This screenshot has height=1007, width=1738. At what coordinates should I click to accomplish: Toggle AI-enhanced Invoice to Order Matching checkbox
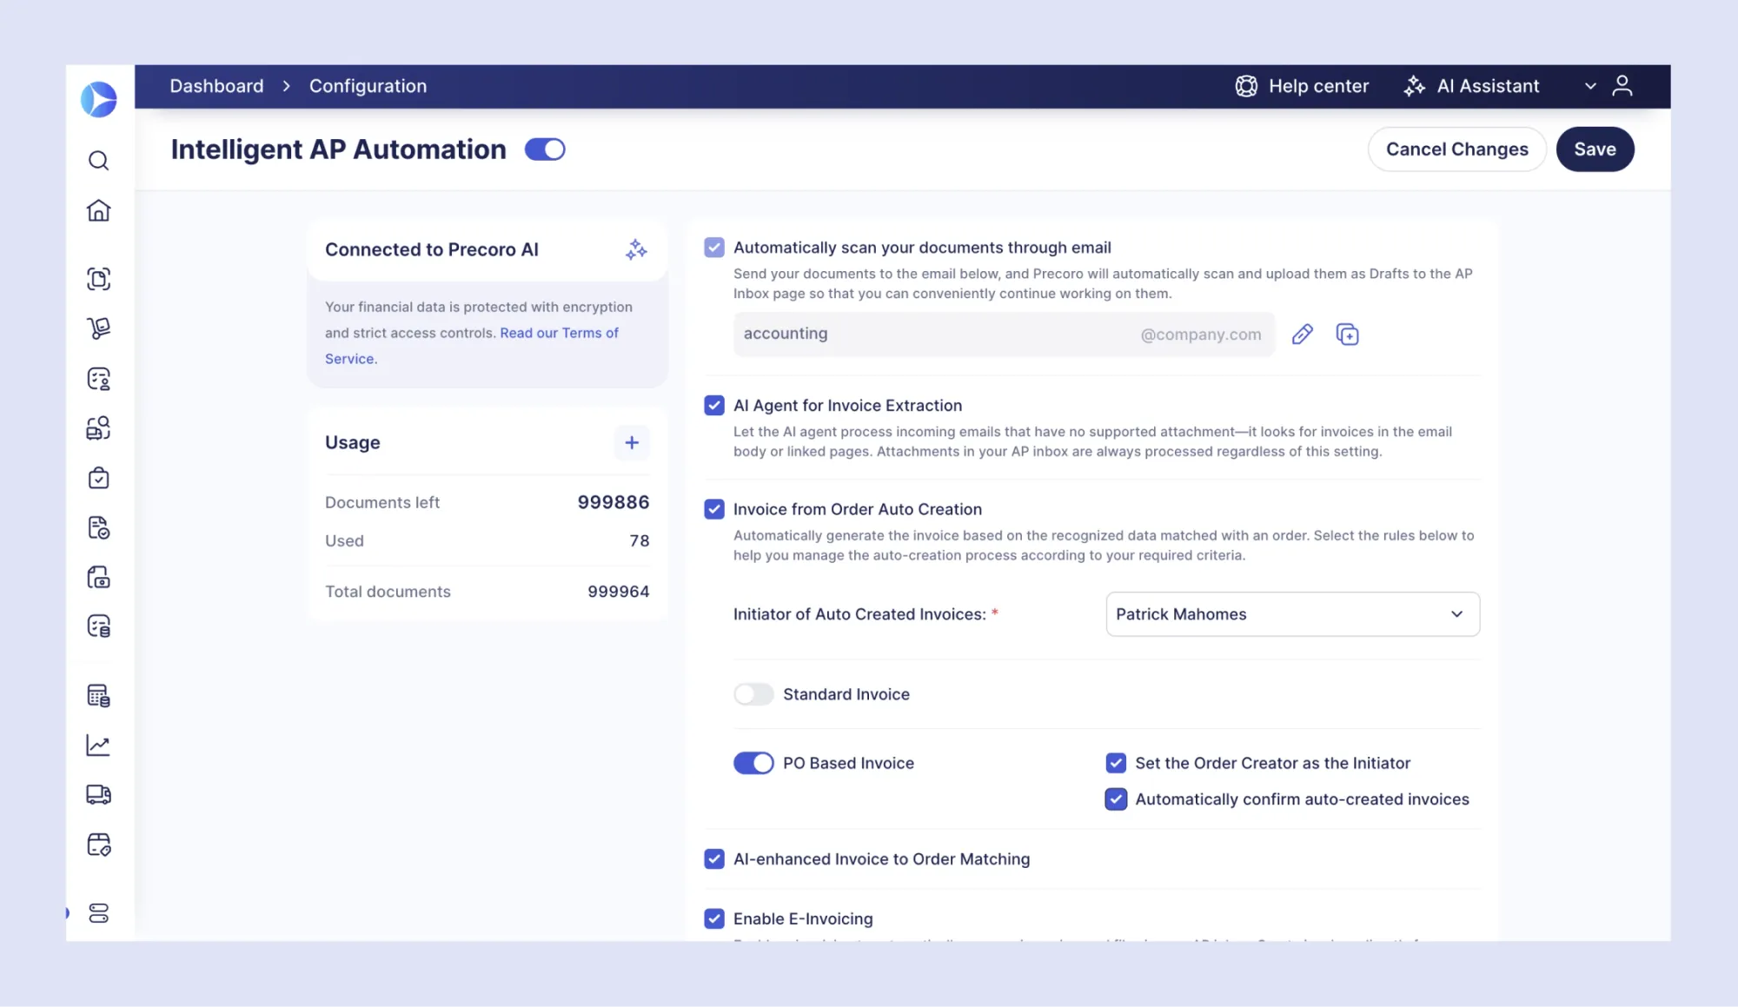tap(714, 859)
